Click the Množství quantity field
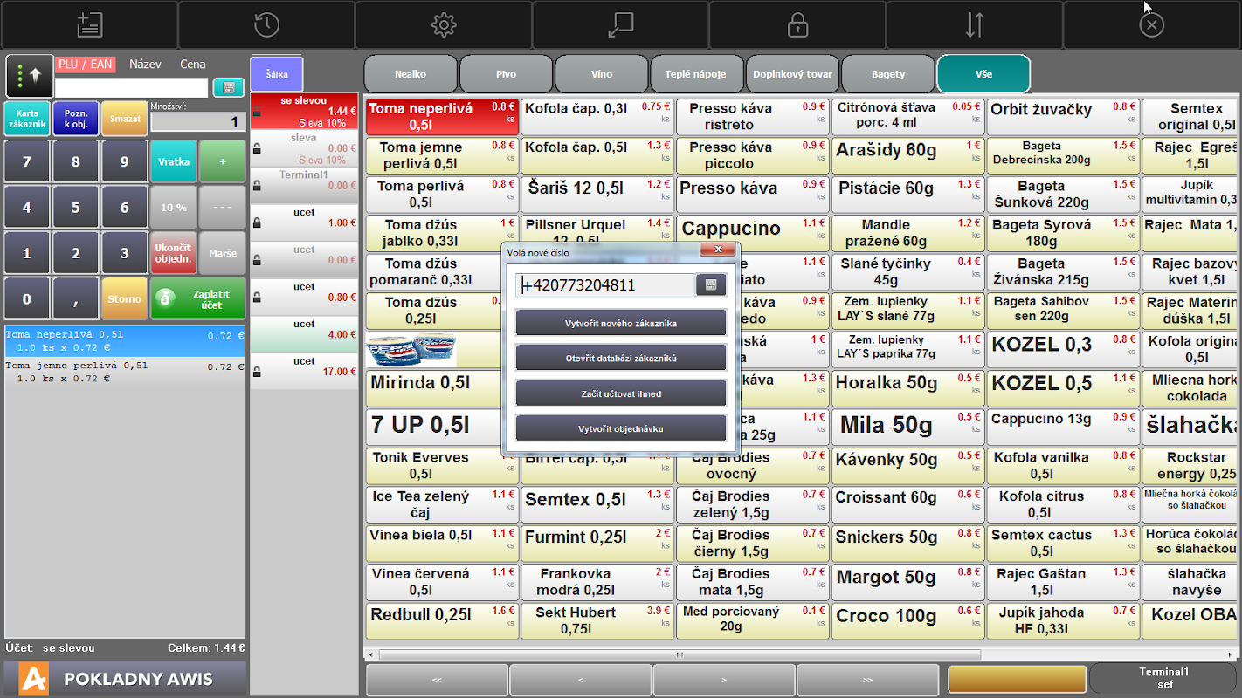1242x698 pixels. coord(197,122)
